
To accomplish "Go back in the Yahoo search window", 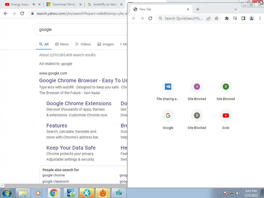I will coord(6,13).
